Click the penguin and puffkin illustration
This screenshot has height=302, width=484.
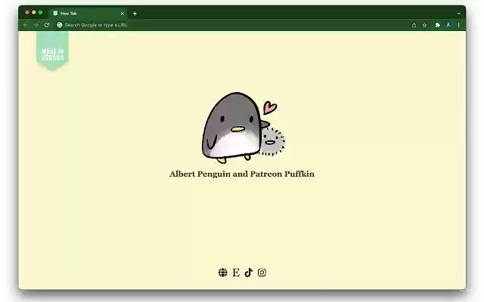[244, 128]
